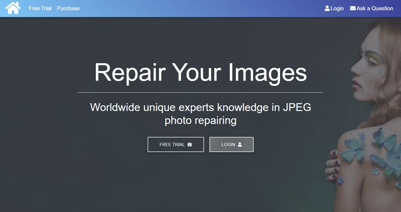Click the envelope icon in the navbar
Viewport: 401px width, 212px height.
(353, 8)
